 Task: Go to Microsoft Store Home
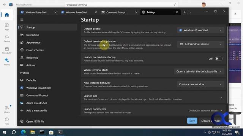(x=7, y=15)
